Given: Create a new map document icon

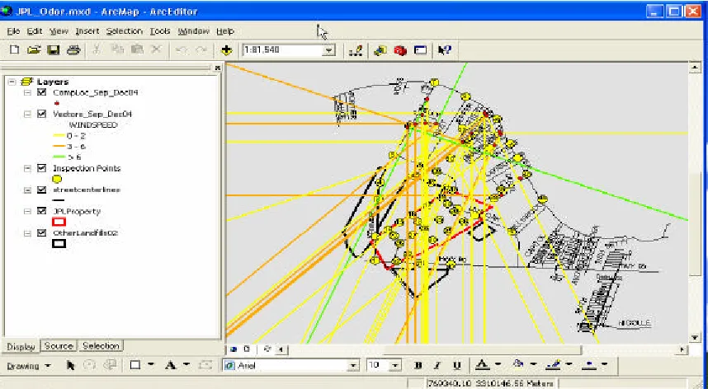Looking at the screenshot, I should (15, 50).
